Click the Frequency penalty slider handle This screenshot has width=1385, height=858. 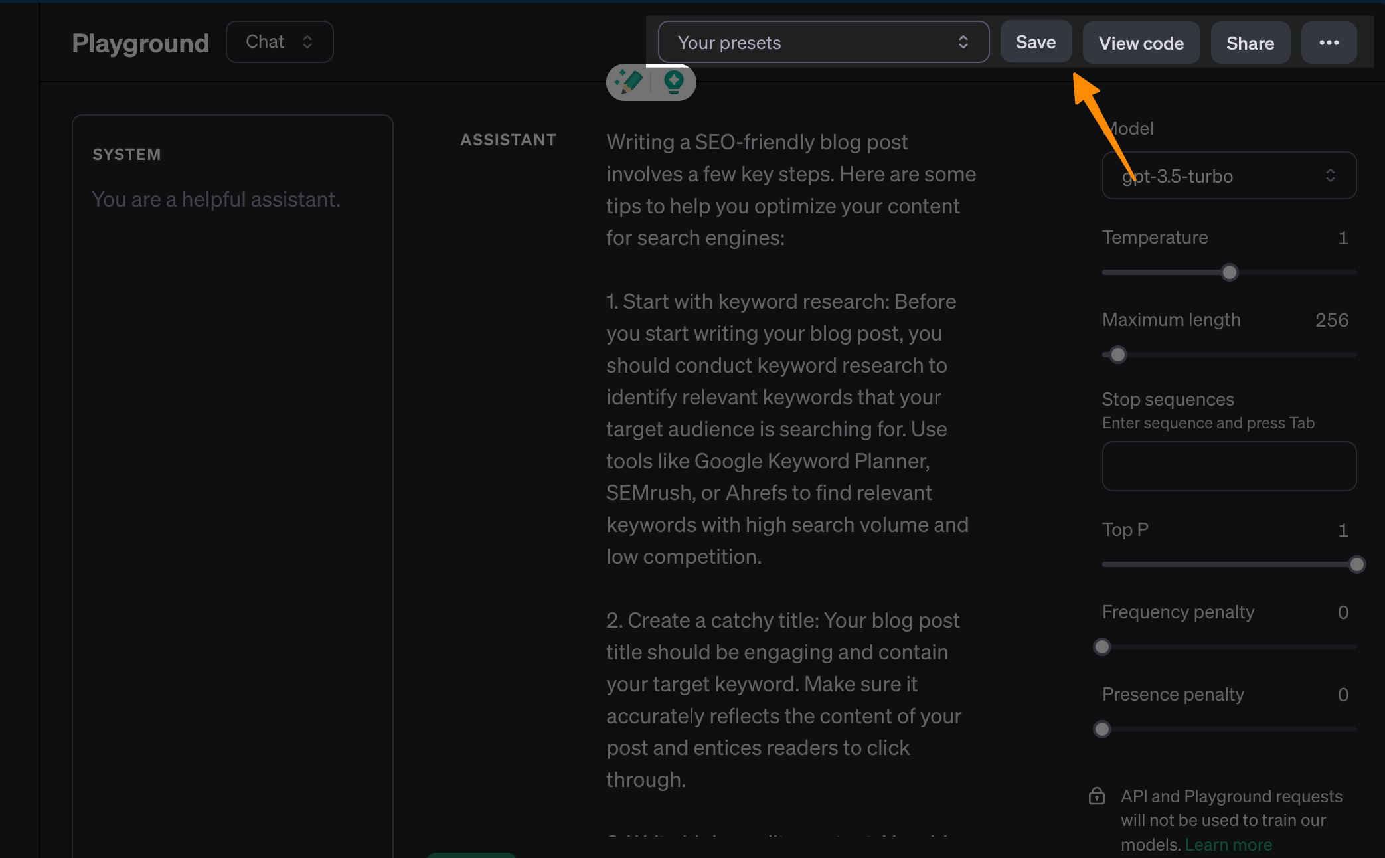coord(1102,647)
